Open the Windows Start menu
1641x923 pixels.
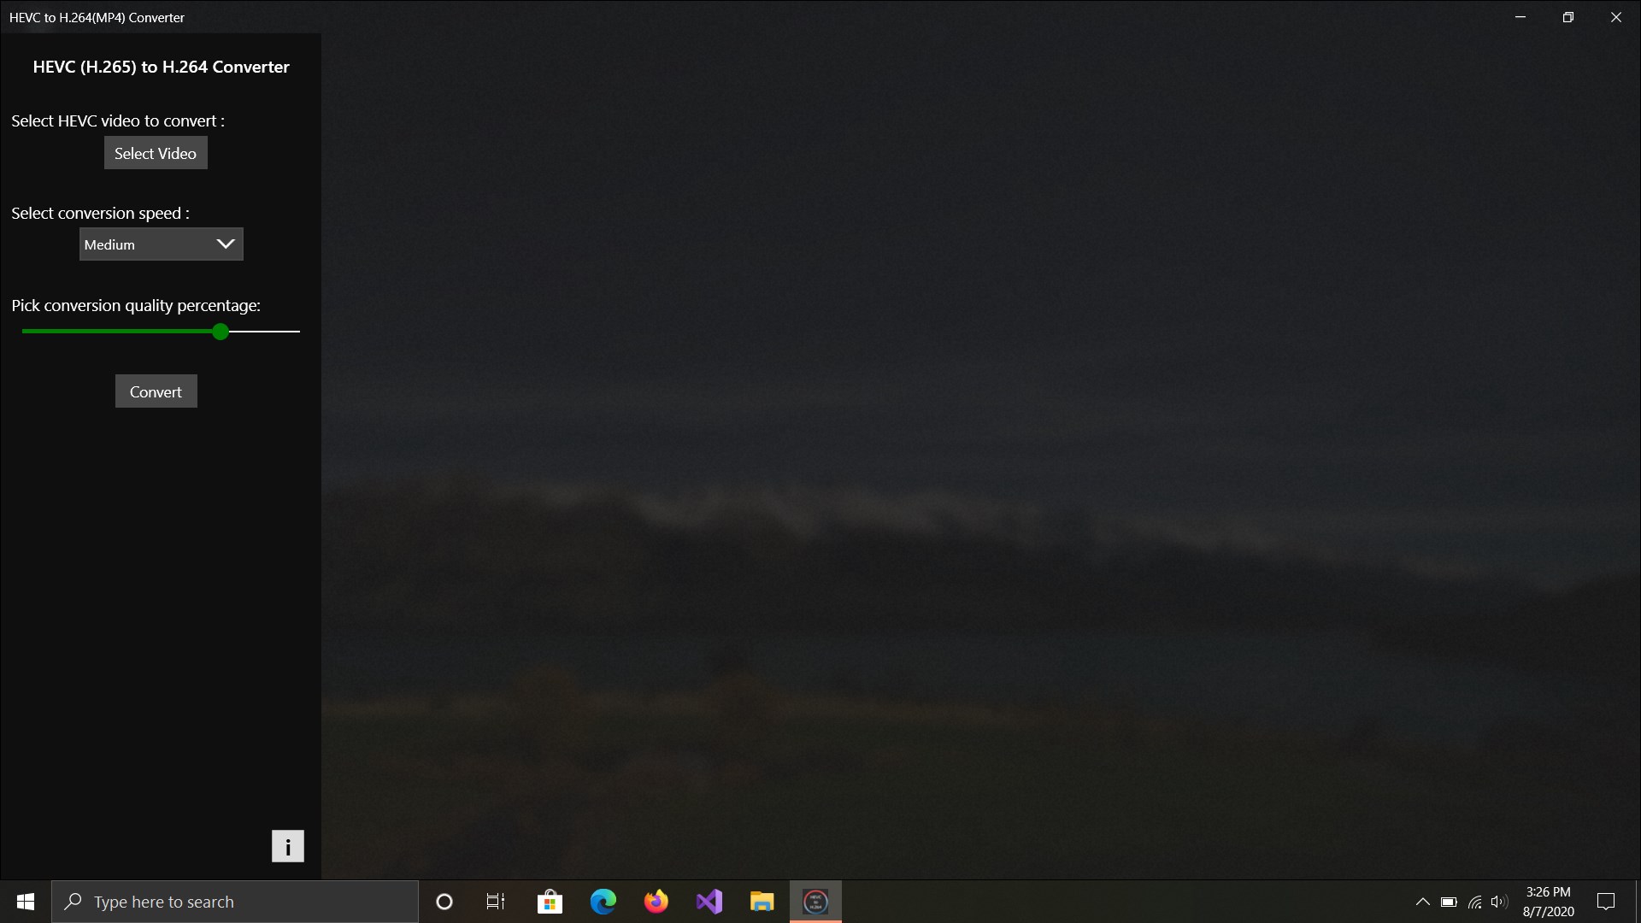click(x=25, y=902)
